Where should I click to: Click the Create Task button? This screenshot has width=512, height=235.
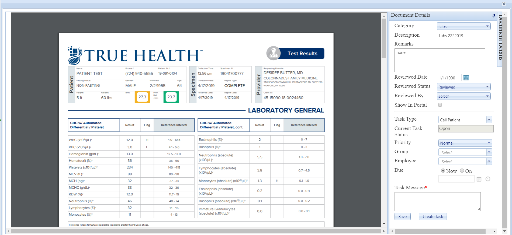tap(433, 216)
